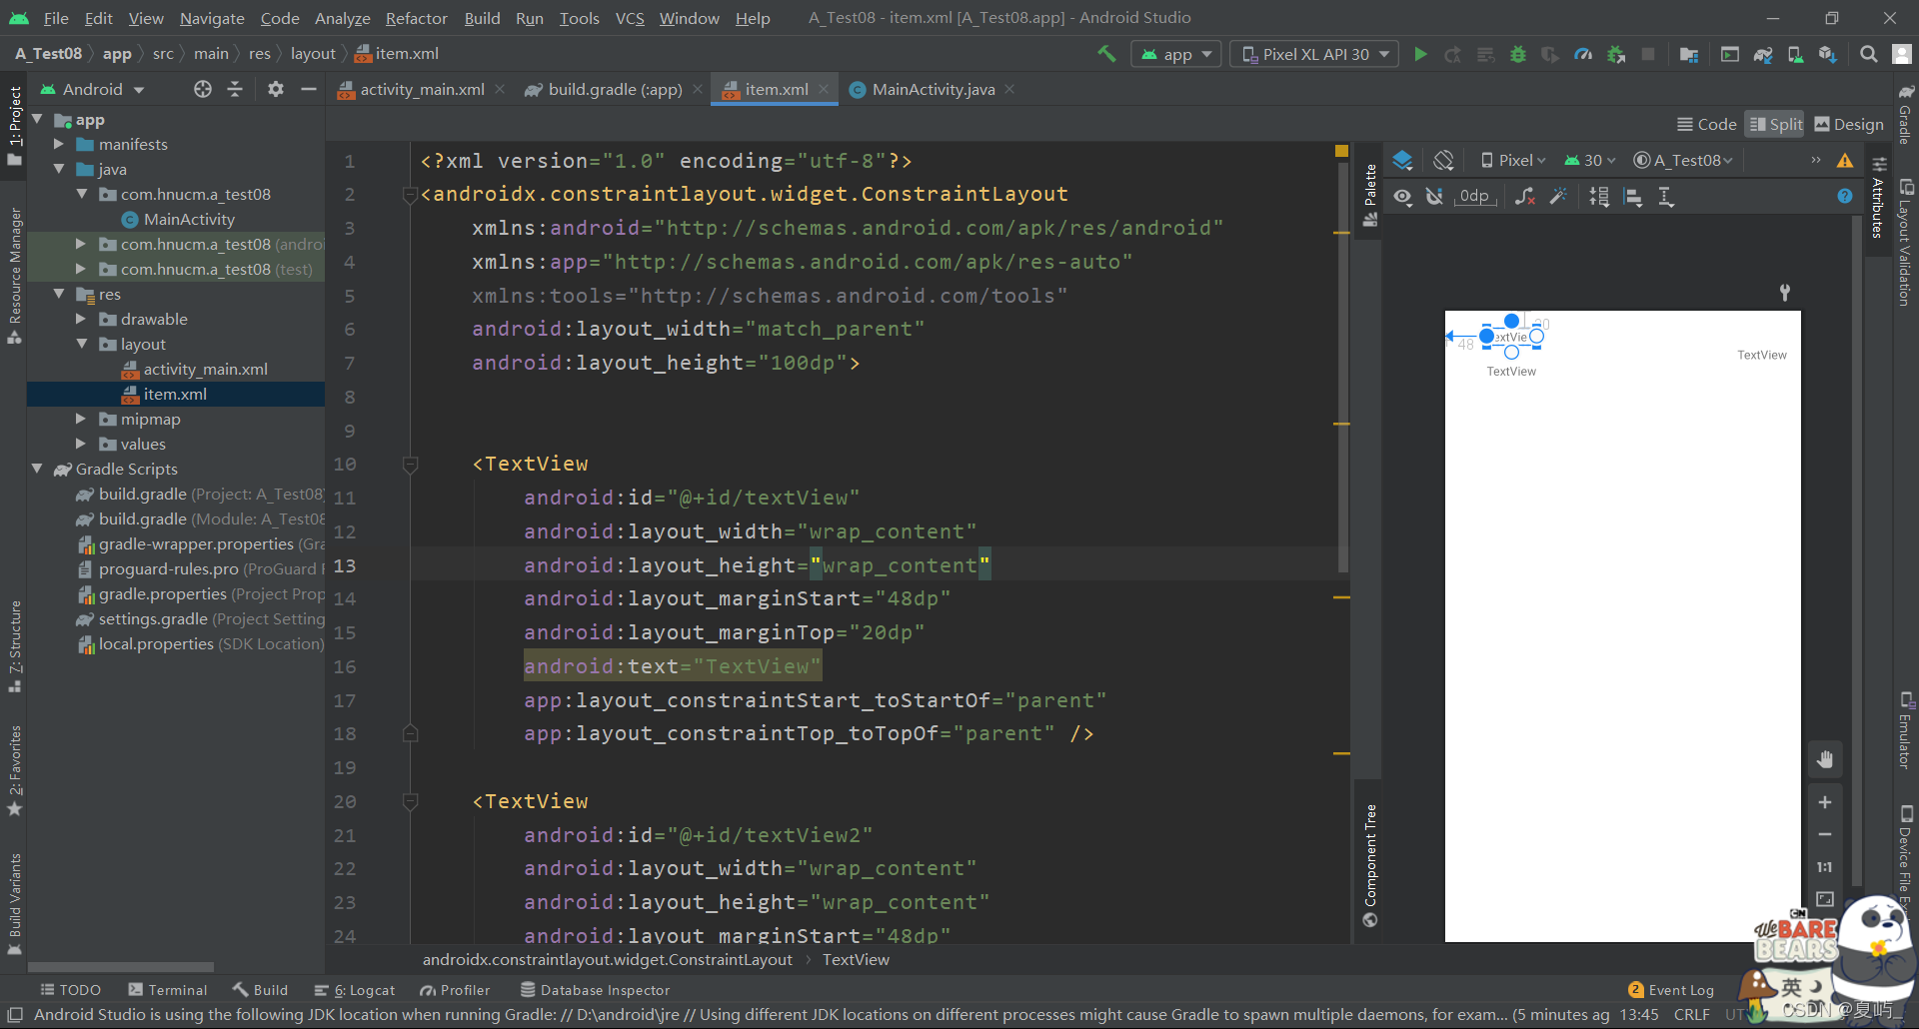The width and height of the screenshot is (1919, 1029).
Task: Toggle the Attributes side panel
Action: [x=1878, y=198]
